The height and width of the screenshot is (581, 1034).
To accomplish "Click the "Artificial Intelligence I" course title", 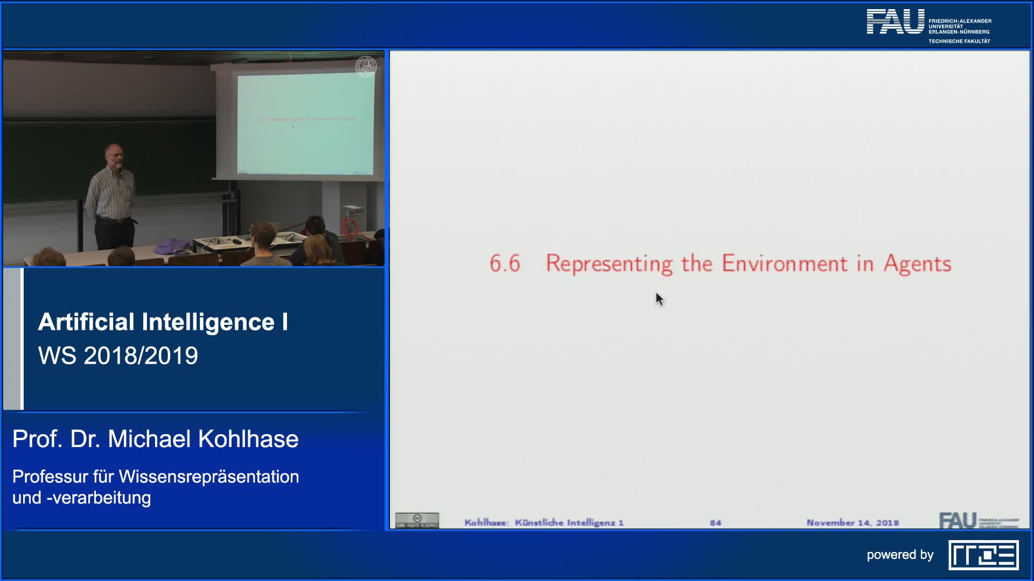I will (x=163, y=322).
